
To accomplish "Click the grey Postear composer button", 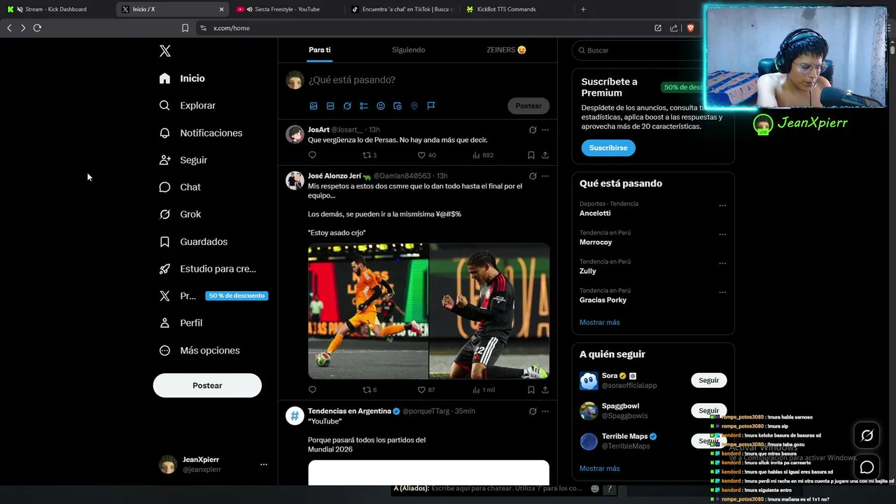I will [x=528, y=106].
